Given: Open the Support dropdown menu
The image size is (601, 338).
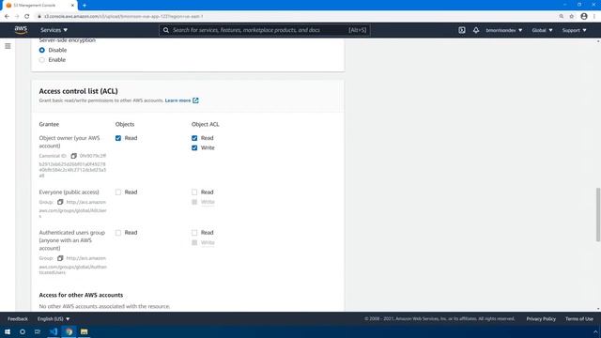Looking at the screenshot, I should [574, 30].
